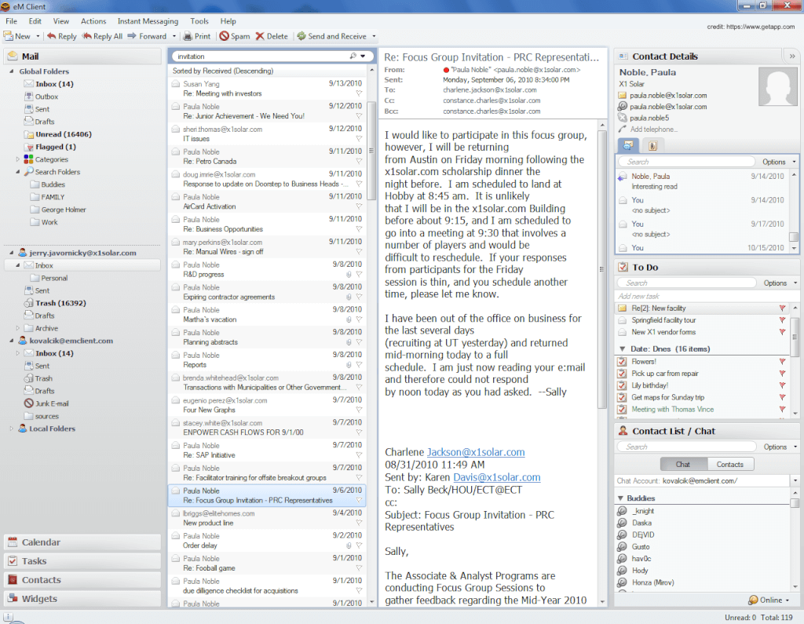Select the 'R&D progress' email

coord(267,270)
